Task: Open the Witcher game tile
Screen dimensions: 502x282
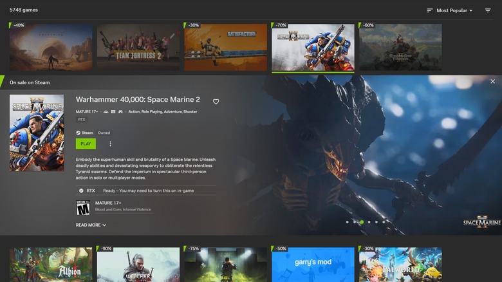Action: point(138,265)
